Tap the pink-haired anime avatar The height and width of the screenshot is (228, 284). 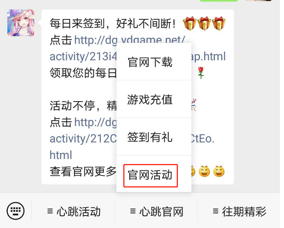(x=20, y=23)
